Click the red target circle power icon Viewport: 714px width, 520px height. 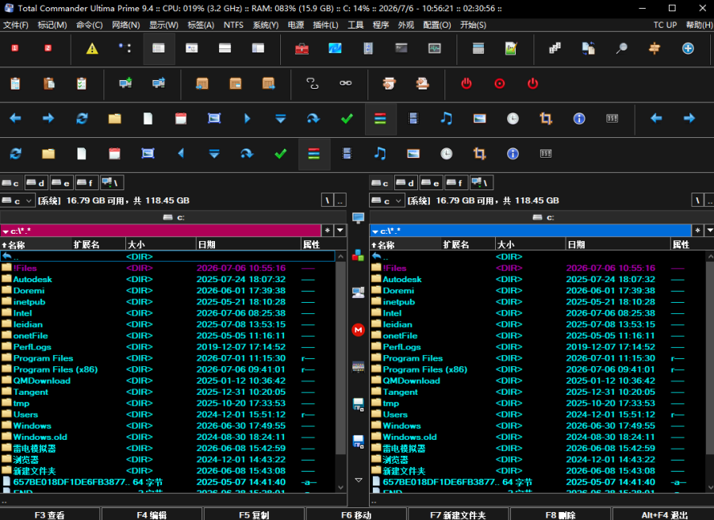pos(500,84)
